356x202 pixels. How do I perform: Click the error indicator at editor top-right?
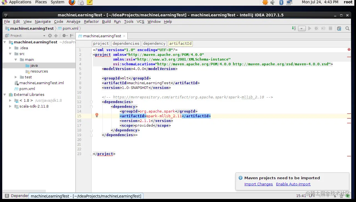click(349, 49)
